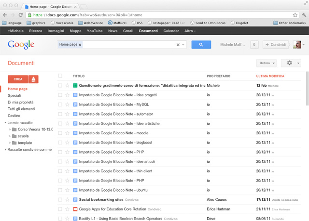Click the upload icon next to CREA

click(x=33, y=79)
